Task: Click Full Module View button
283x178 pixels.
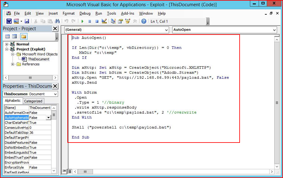Action: click(x=70, y=171)
